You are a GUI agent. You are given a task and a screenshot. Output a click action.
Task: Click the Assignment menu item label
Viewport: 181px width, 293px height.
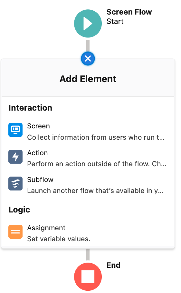(46, 228)
